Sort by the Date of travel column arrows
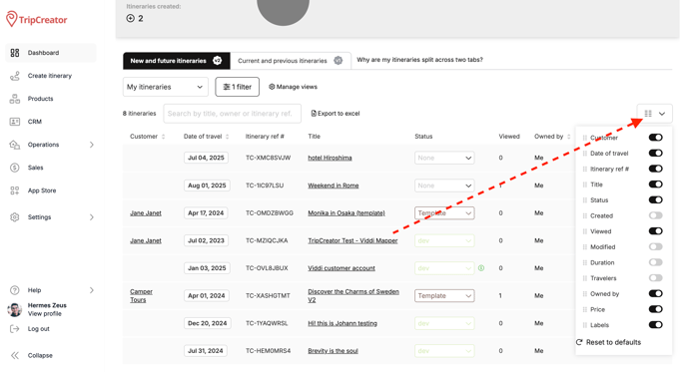This screenshot has height=372, width=687. 228,137
